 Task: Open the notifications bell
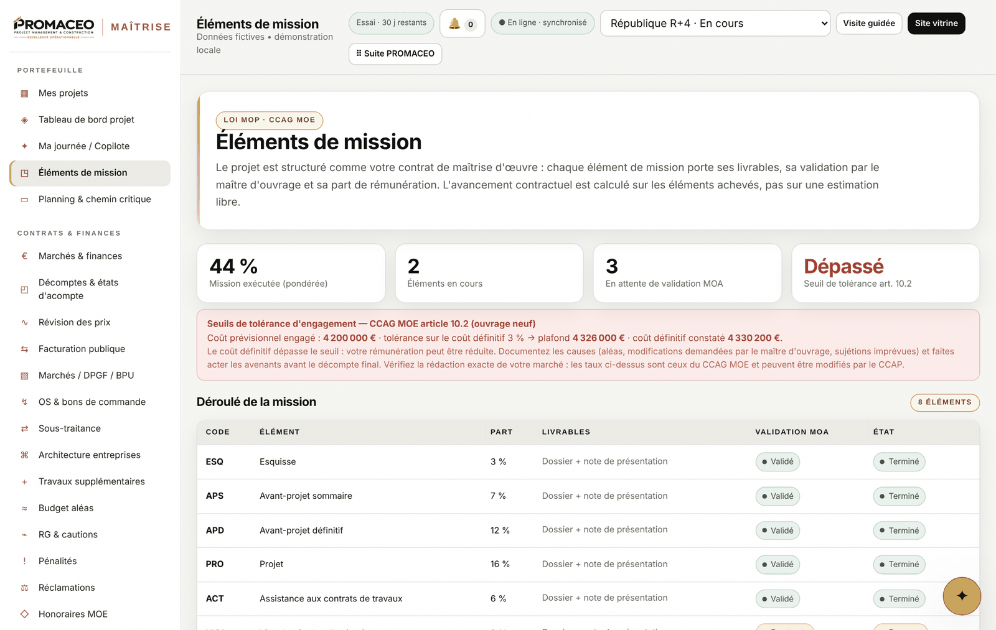(x=462, y=24)
